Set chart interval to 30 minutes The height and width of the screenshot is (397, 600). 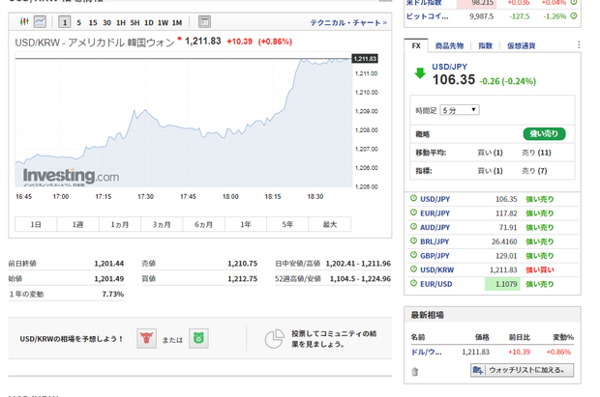coord(106,23)
